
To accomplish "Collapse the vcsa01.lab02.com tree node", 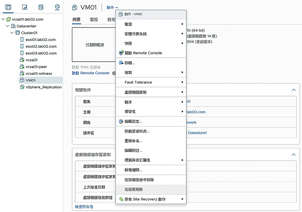I will [3, 19].
